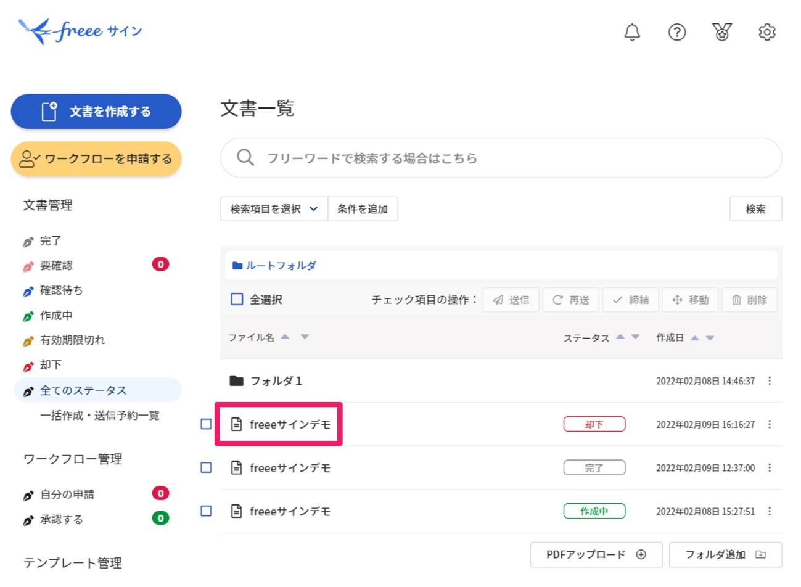This screenshot has height=587, width=801.
Task: Sort ファイル名 descending with down arrow
Action: click(305, 337)
